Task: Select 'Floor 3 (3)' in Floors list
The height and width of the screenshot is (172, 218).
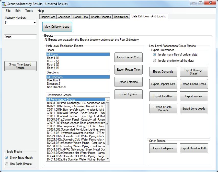Action: click(x=78, y=64)
